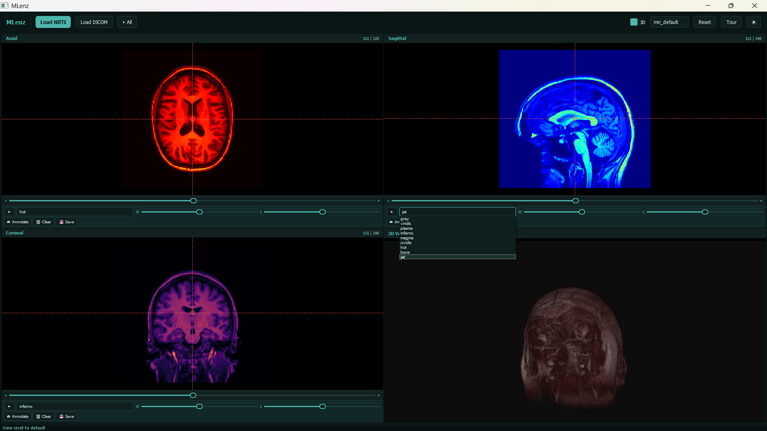
Task: Maximize or restore the MLenz window
Action: pos(731,6)
